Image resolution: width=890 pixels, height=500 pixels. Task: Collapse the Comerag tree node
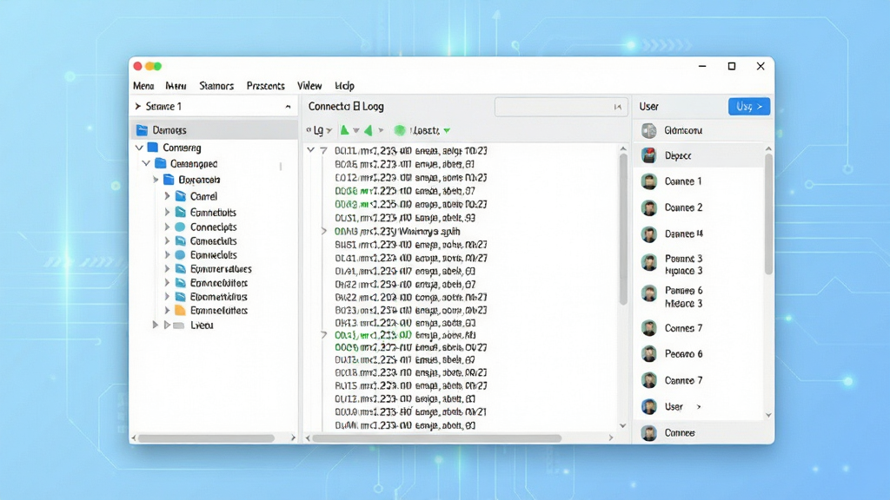(x=139, y=148)
